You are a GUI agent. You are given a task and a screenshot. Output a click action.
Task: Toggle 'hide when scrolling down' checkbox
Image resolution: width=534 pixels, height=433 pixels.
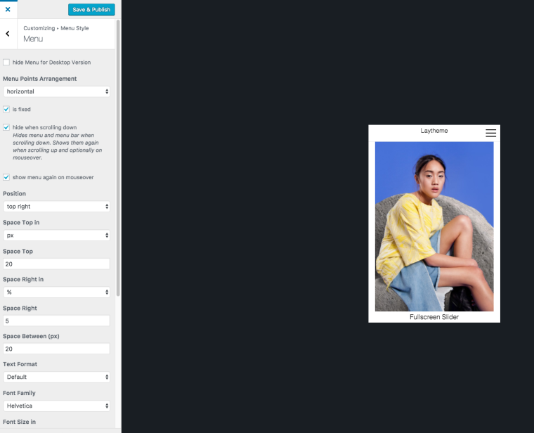6,127
